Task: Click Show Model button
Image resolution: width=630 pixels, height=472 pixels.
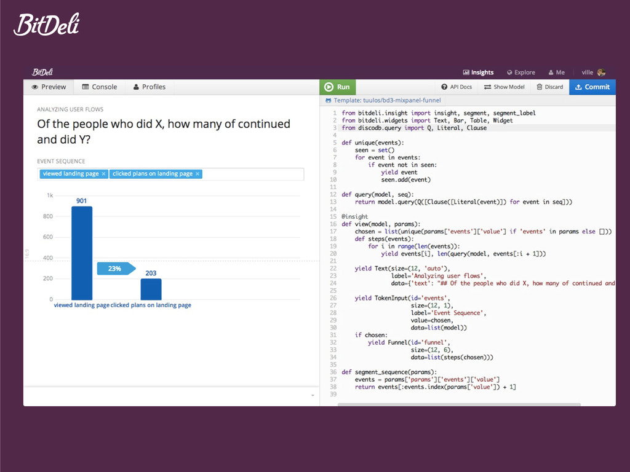Action: (504, 87)
